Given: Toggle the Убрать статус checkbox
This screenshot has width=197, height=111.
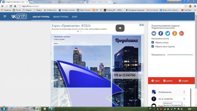Looking at the screenshot, I should (x=153, y=43).
